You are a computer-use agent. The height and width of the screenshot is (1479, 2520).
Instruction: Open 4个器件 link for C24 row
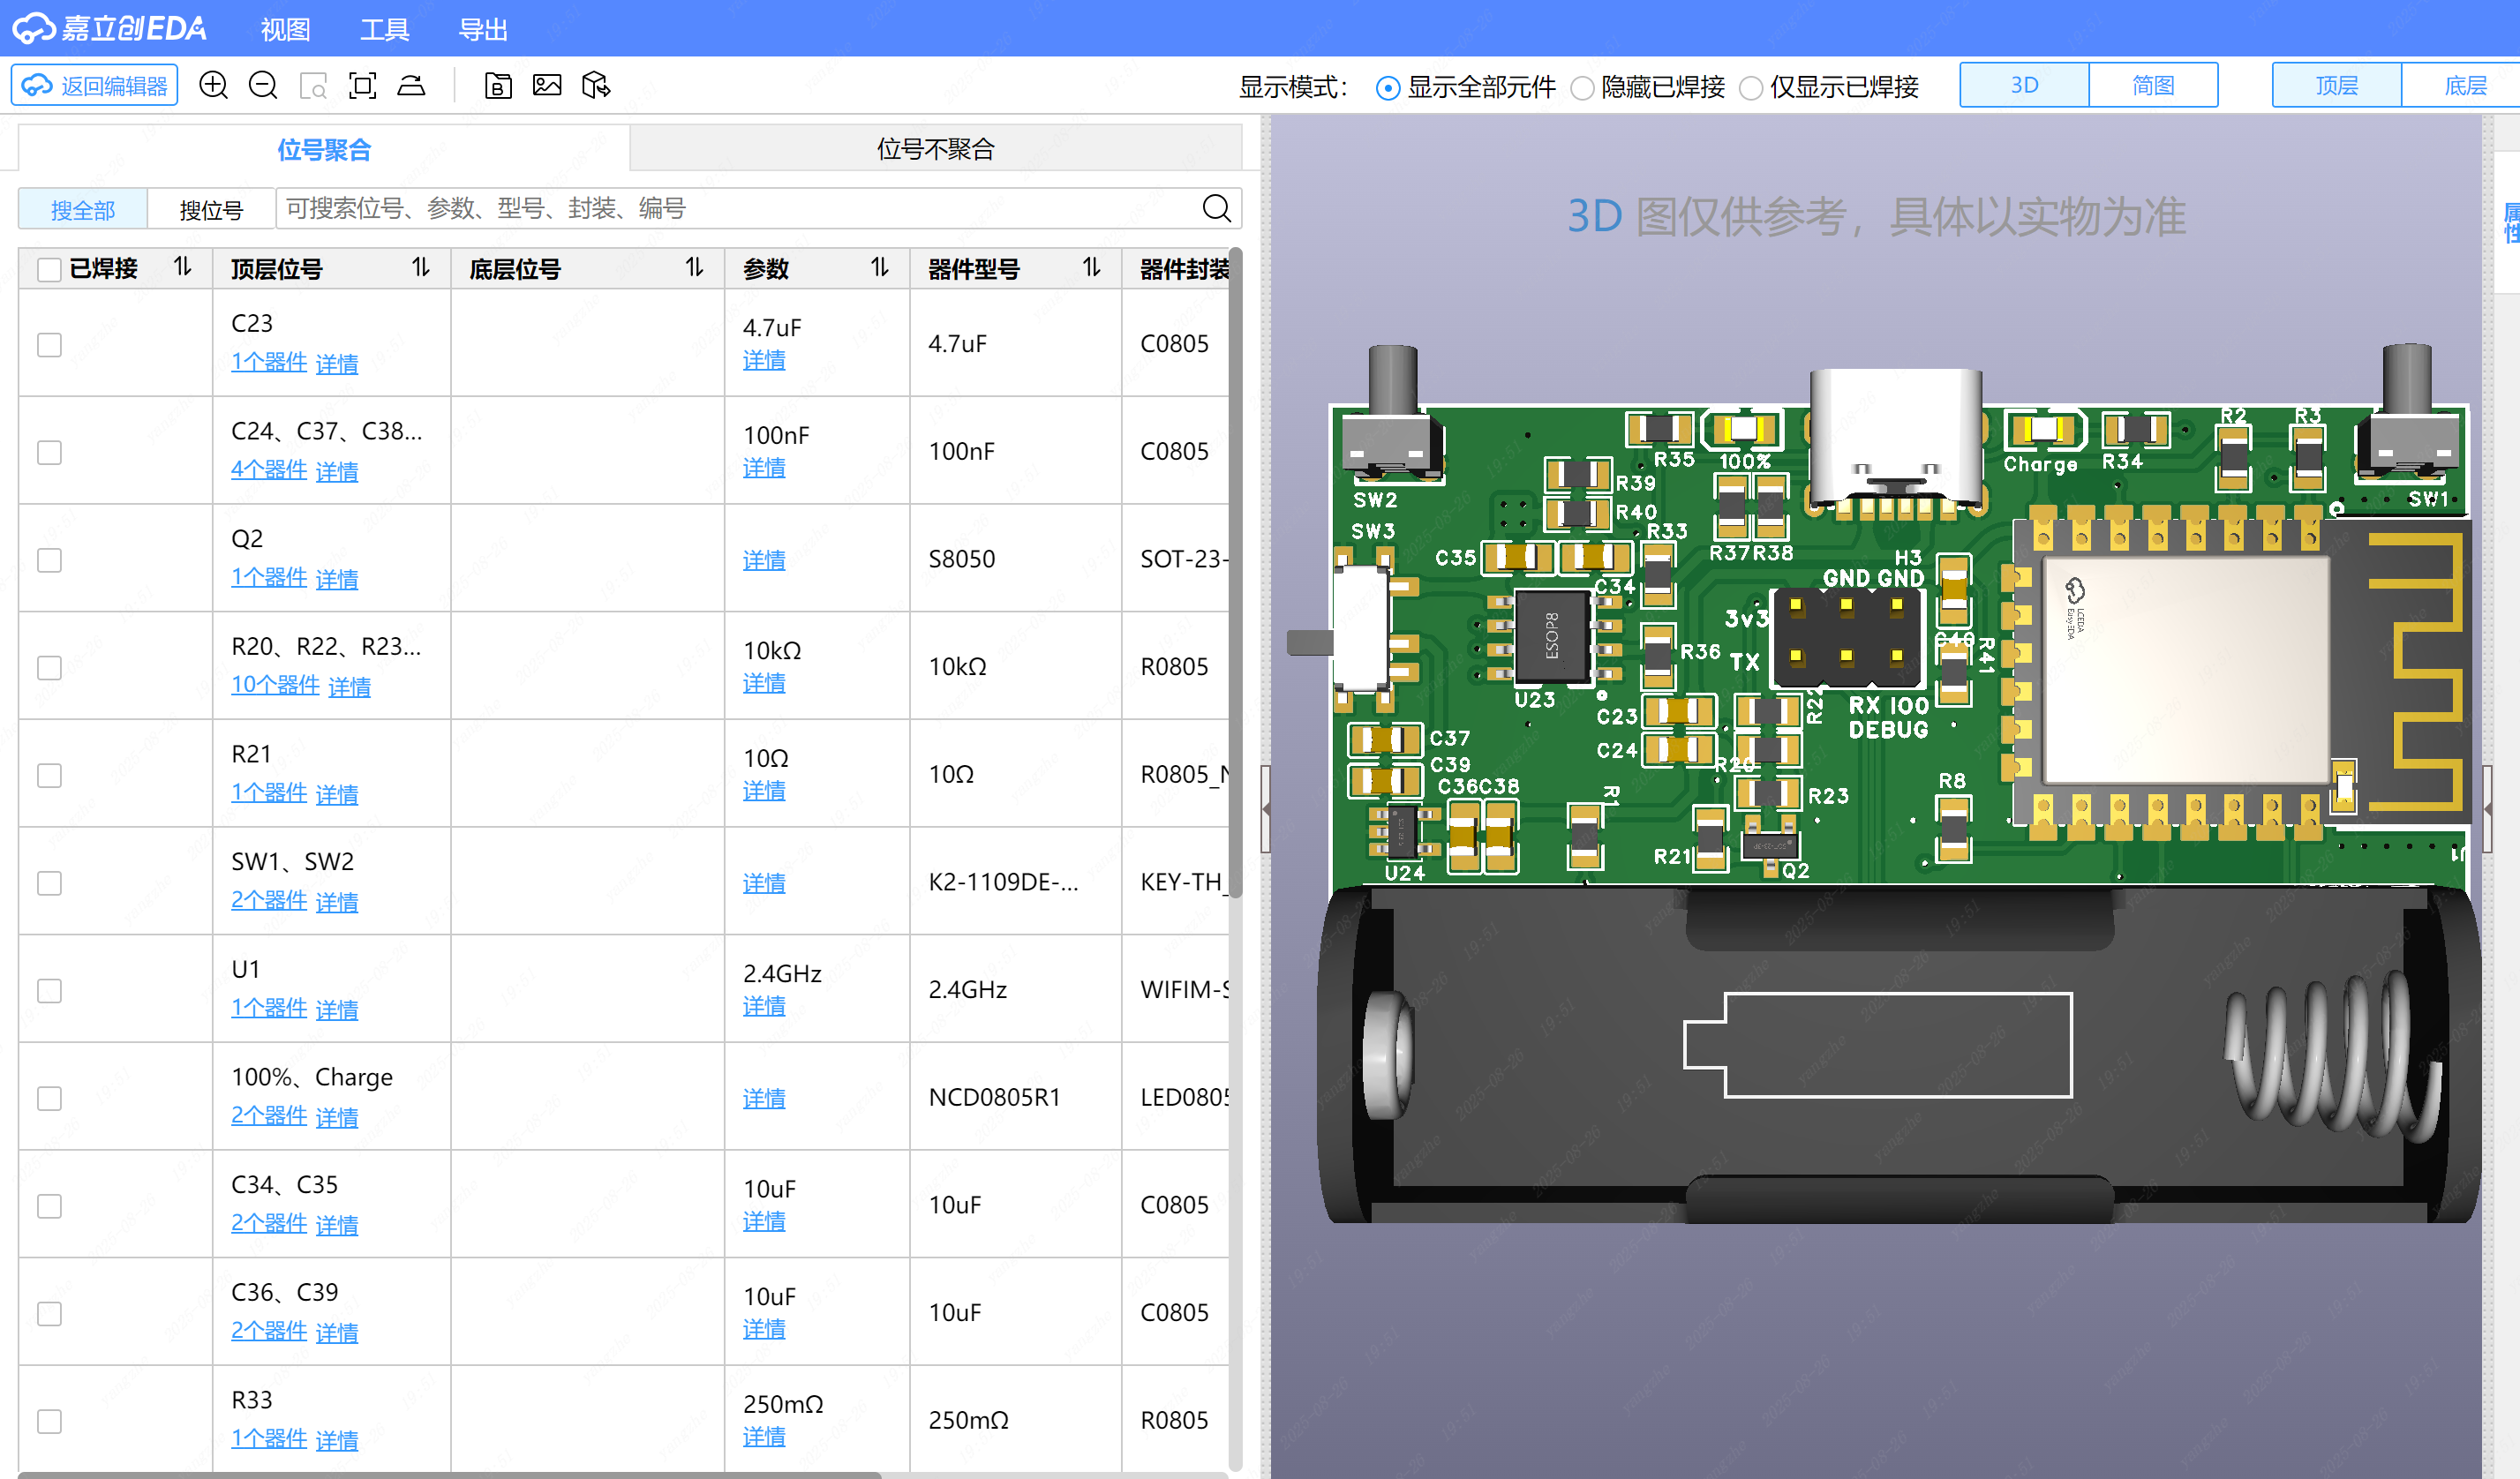[x=269, y=469]
